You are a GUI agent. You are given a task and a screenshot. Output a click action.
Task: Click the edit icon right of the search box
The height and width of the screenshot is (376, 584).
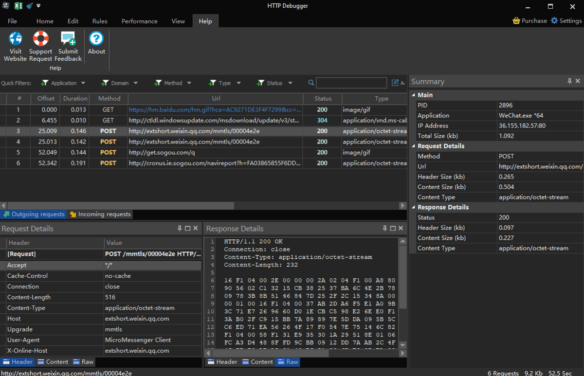coord(395,83)
